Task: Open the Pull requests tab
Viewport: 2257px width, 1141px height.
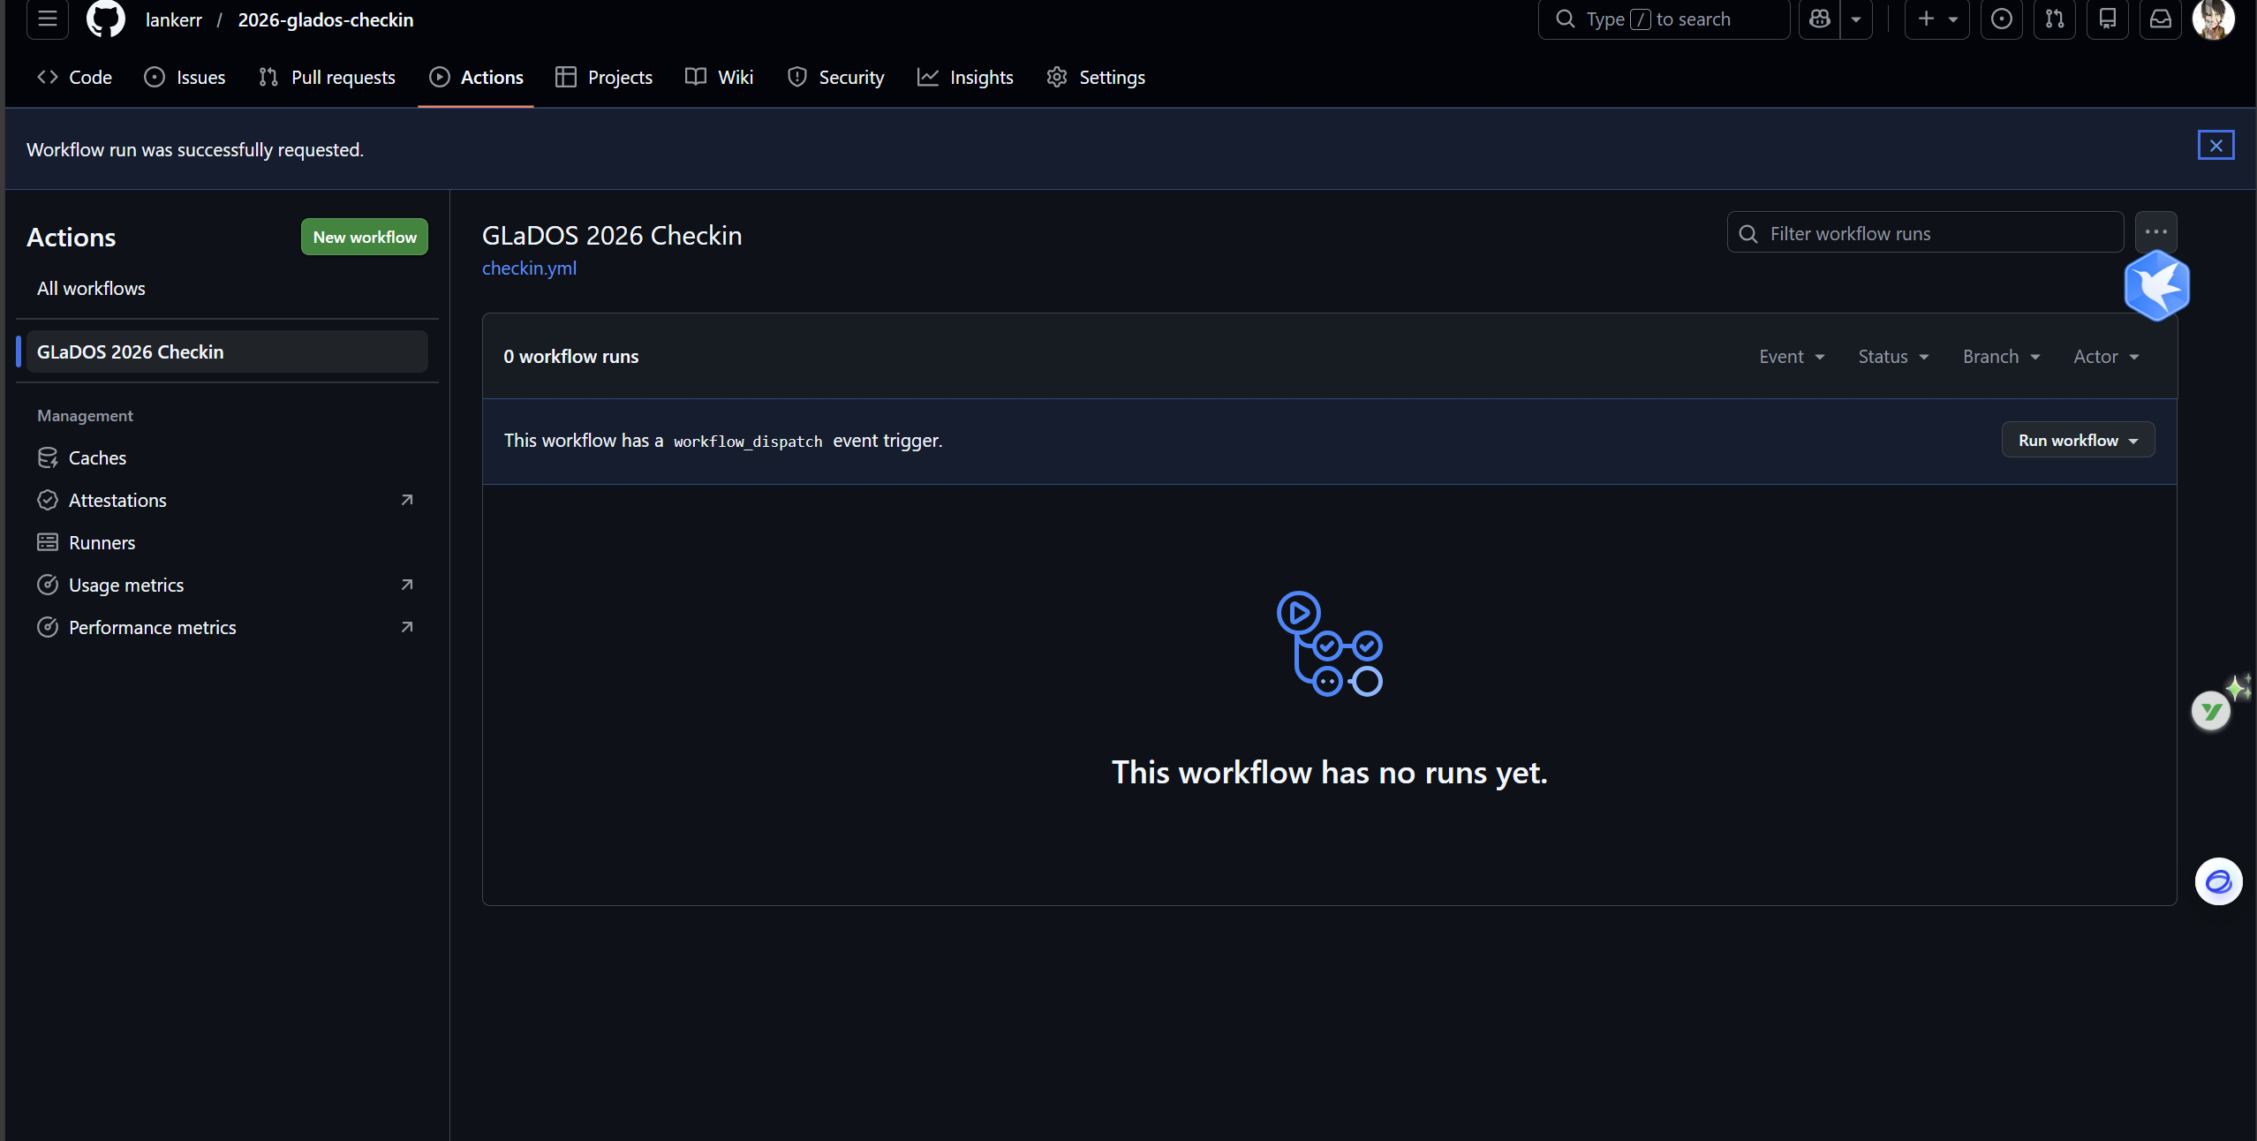Action: (327, 78)
